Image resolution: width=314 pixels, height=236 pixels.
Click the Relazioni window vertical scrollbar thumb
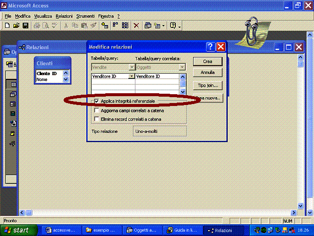pos(300,64)
